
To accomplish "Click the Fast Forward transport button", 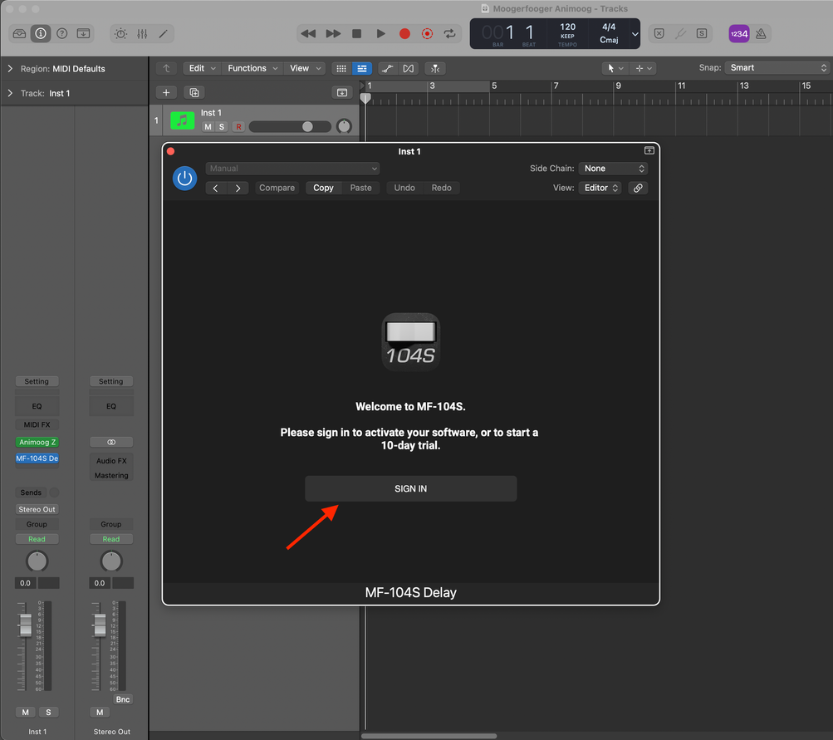I will [333, 33].
